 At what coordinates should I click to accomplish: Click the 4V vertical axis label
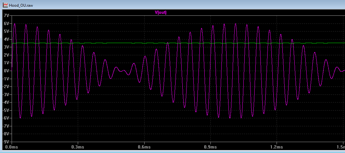[6, 39]
